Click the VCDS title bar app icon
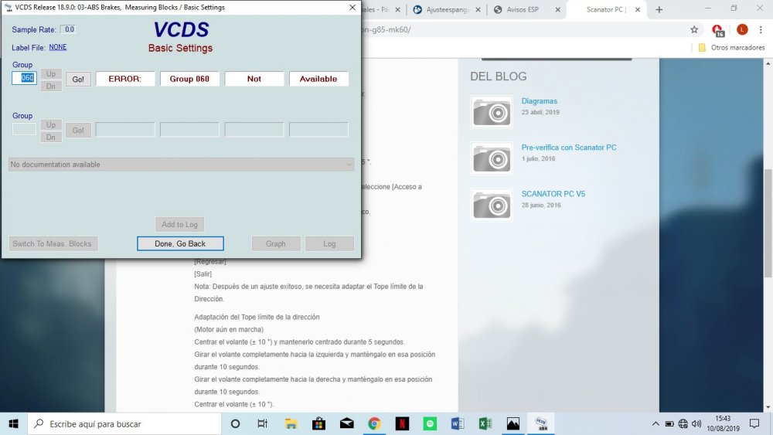Viewport: 773px width, 435px height. pyautogui.click(x=8, y=8)
